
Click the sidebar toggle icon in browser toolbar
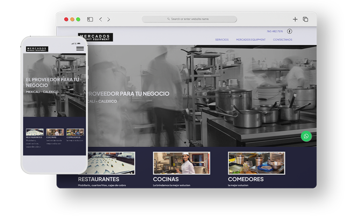pyautogui.click(x=90, y=19)
